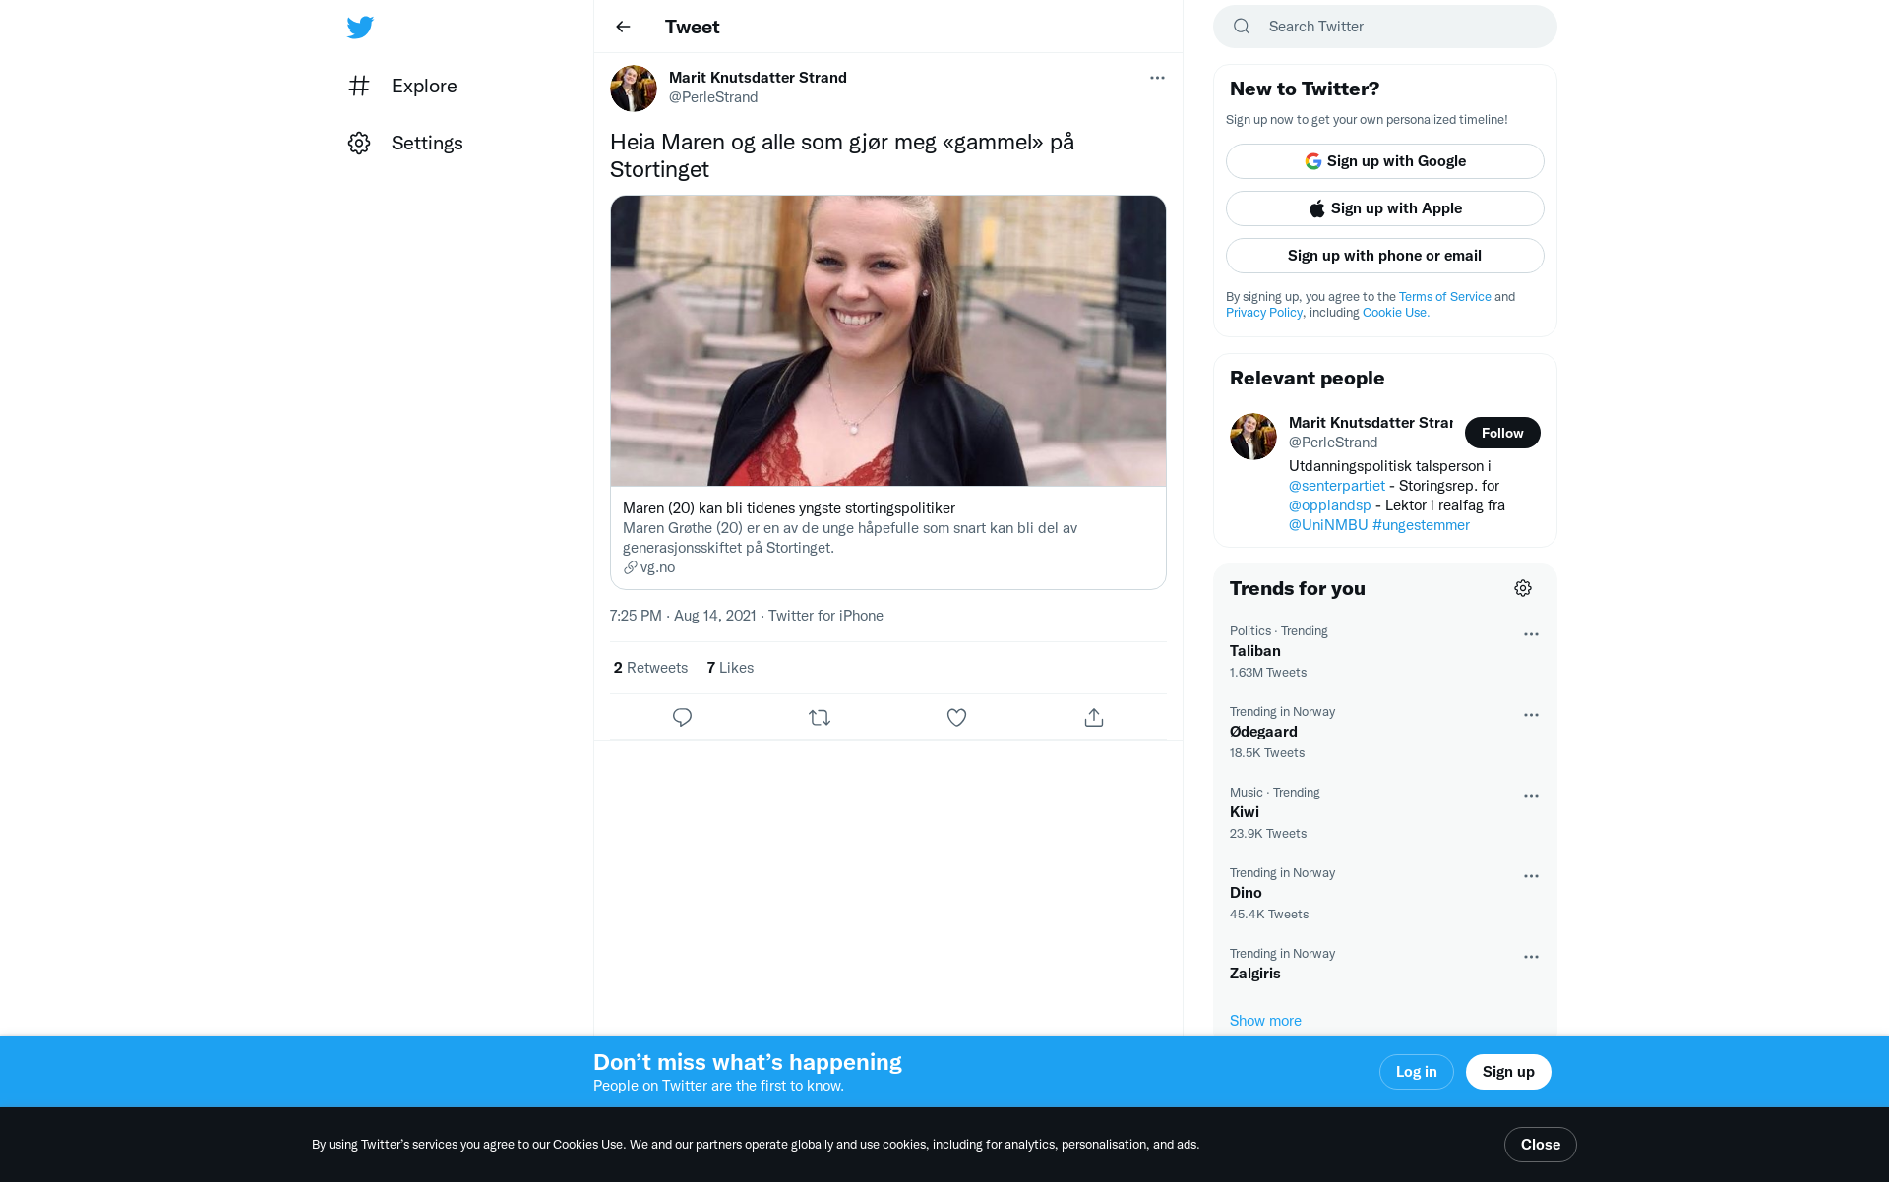This screenshot has width=1889, height=1182.
Task: Click into Search Twitter field
Action: pos(1385,27)
